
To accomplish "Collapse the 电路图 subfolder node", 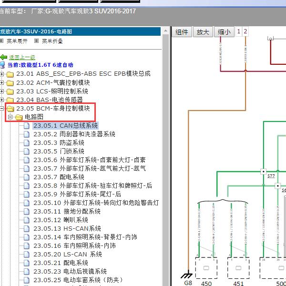I will tap(10, 117).
